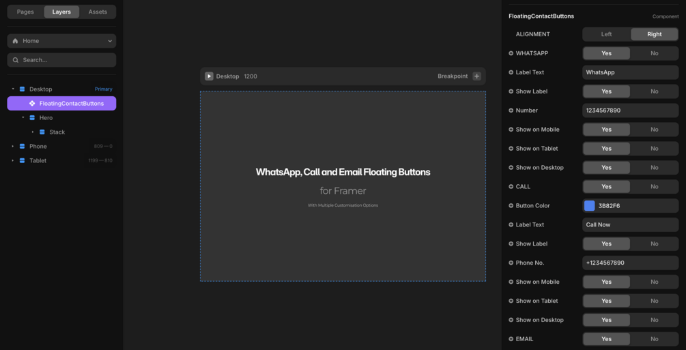Edit the Number field 1234567890
This screenshot has width=686, height=350.
pyautogui.click(x=631, y=111)
